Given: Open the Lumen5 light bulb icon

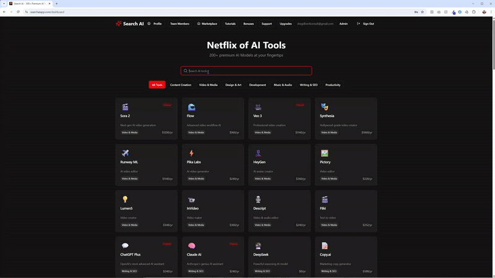Looking at the screenshot, I should pyautogui.click(x=125, y=200).
